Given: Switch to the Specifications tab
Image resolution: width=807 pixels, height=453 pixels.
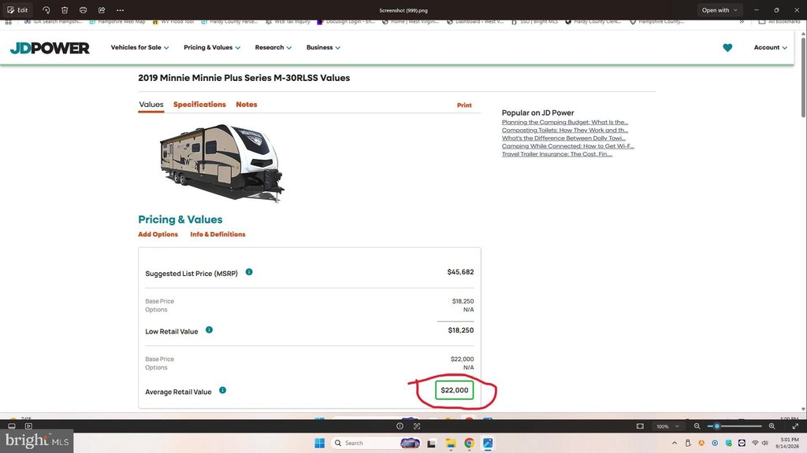Looking at the screenshot, I should 199,105.
